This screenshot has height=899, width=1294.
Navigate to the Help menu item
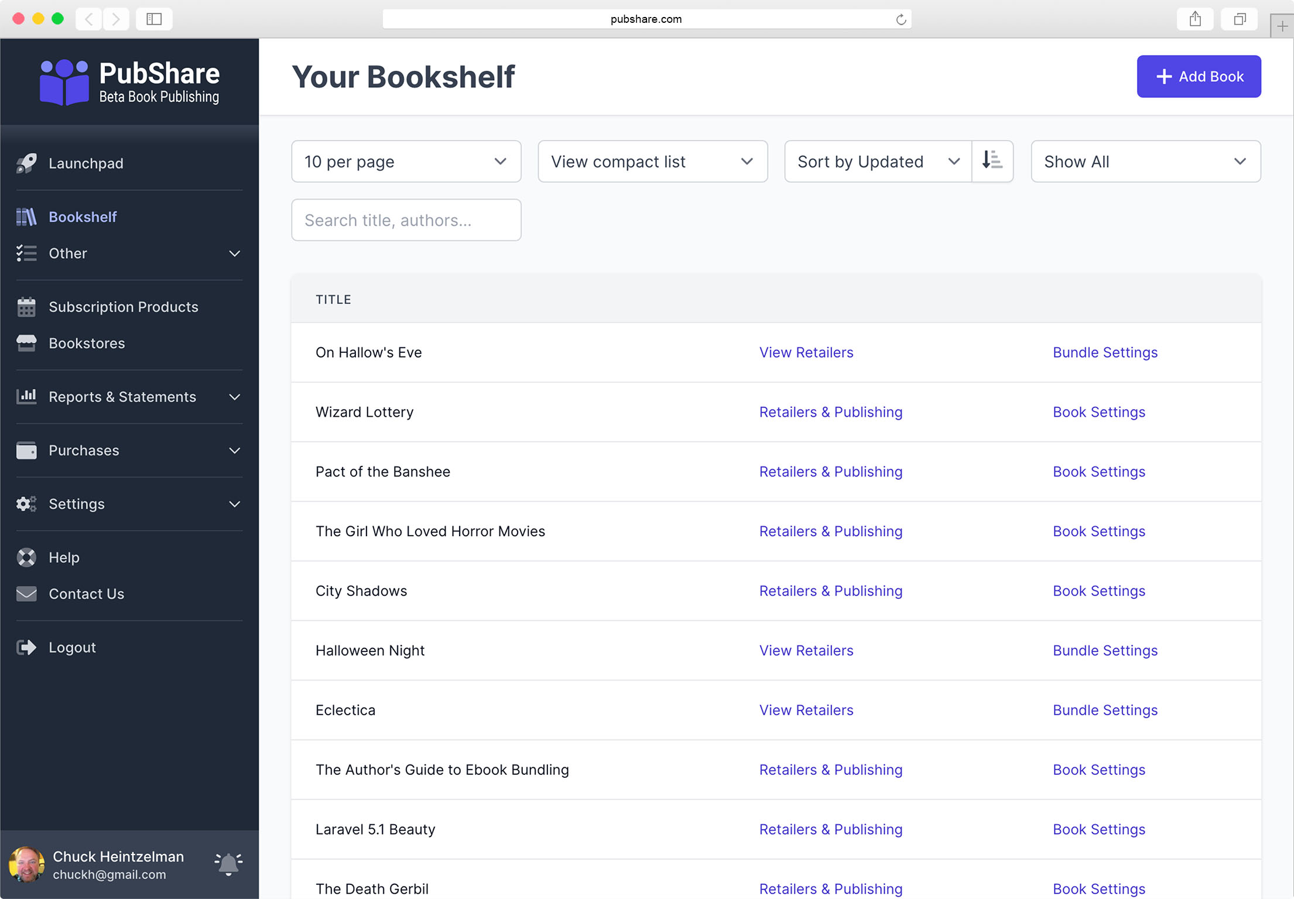(64, 557)
